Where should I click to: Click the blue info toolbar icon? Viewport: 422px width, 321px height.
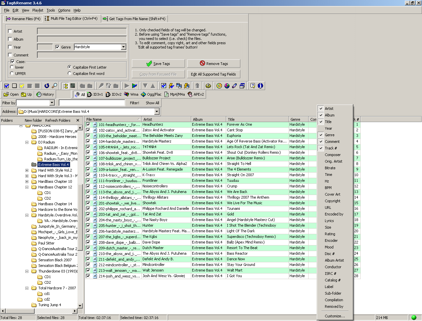point(260,86)
